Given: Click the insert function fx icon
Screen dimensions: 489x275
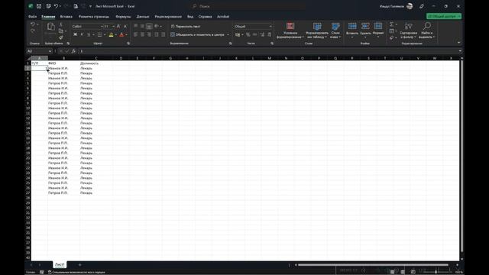Looking at the screenshot, I should click(73, 51).
